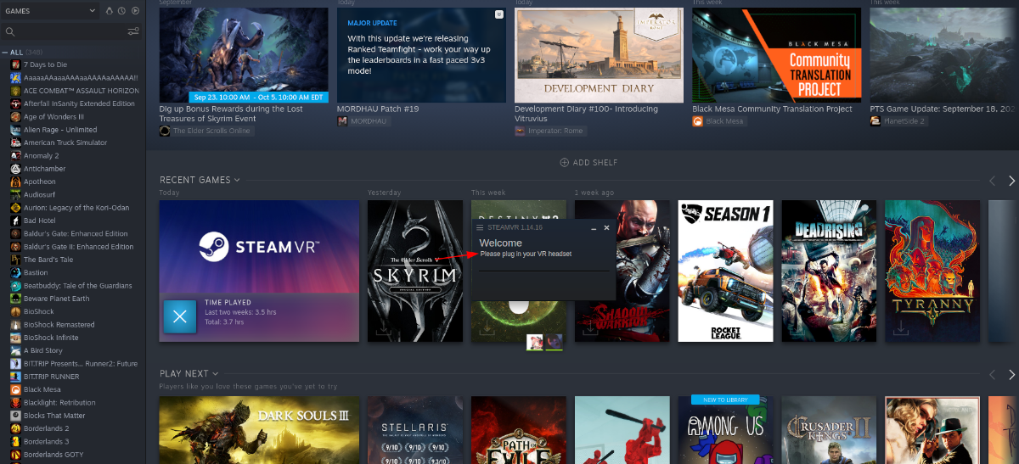The height and width of the screenshot is (464, 1019).
Task: Click the library search field
Action: (x=64, y=31)
